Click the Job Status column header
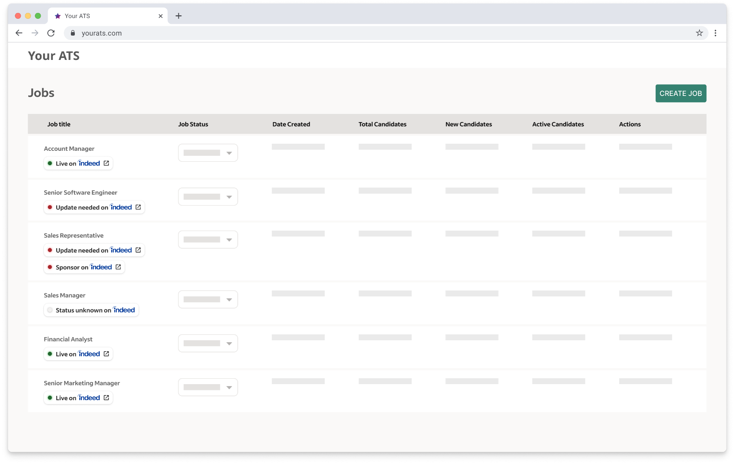Viewport: 734px width, 464px height. point(193,124)
